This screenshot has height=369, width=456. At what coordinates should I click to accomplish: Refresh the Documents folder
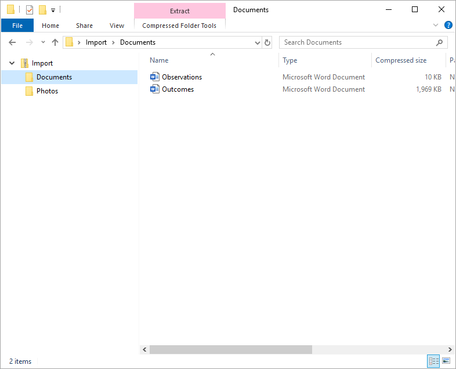267,43
